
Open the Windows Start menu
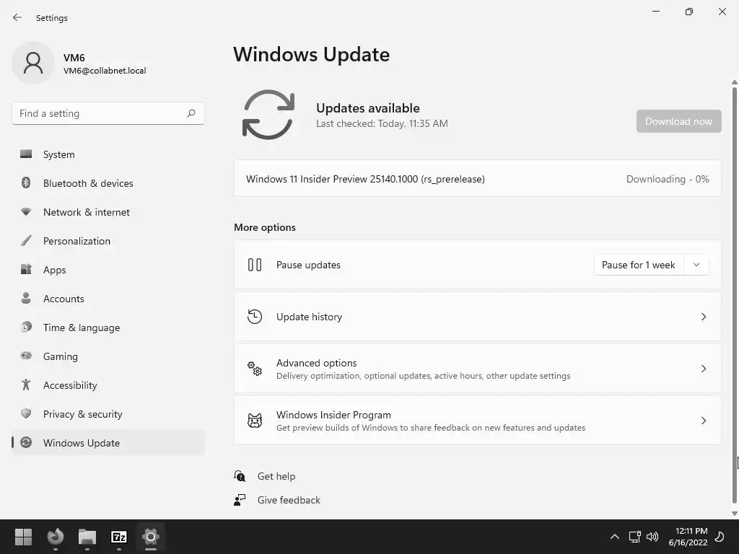coord(23,537)
